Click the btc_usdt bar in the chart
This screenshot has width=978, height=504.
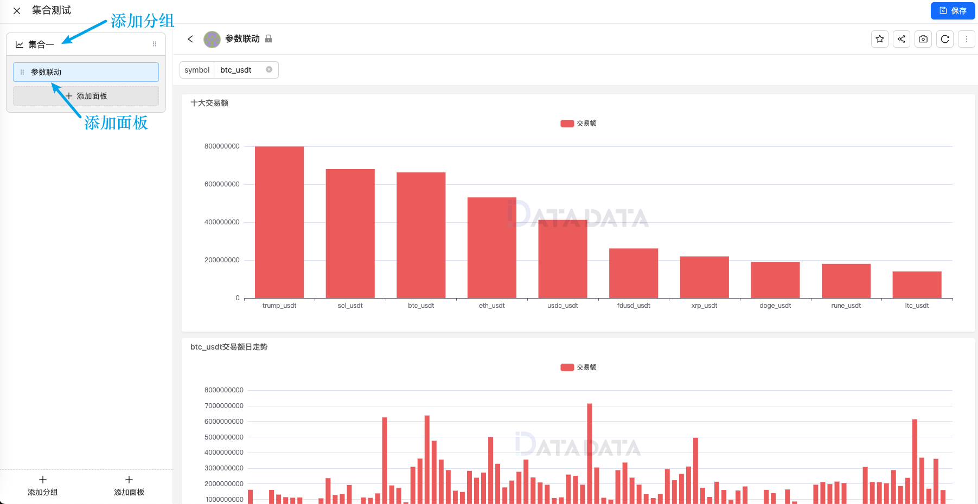point(421,235)
